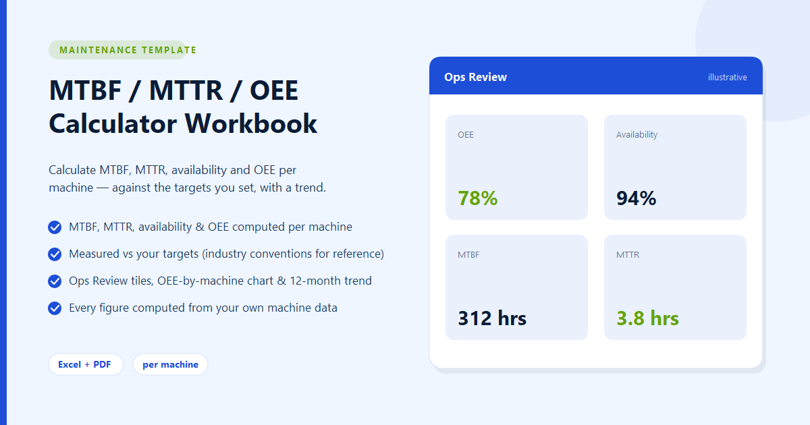Click the checkmark beside 'Ops Review tiles'
810x425 pixels.
[x=55, y=281]
